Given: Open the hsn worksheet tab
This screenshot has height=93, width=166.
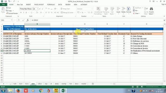Looking at the screenshot, I should (71, 84).
